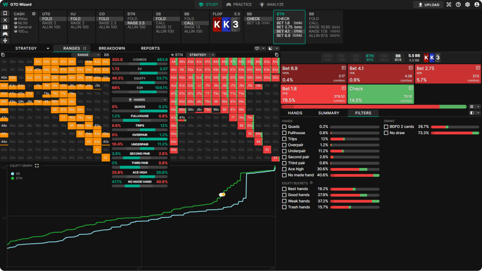Select the SUMMARY tab

[329, 113]
